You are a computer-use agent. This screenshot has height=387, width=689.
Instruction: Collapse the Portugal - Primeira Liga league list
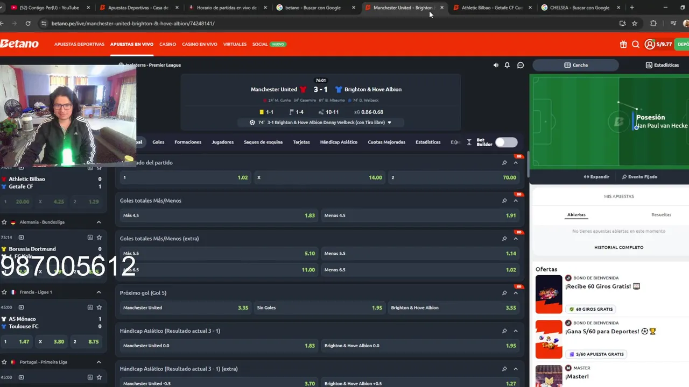tap(99, 362)
